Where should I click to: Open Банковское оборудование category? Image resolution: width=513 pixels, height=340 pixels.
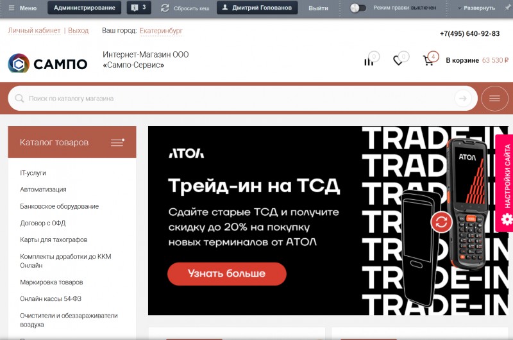coord(59,206)
